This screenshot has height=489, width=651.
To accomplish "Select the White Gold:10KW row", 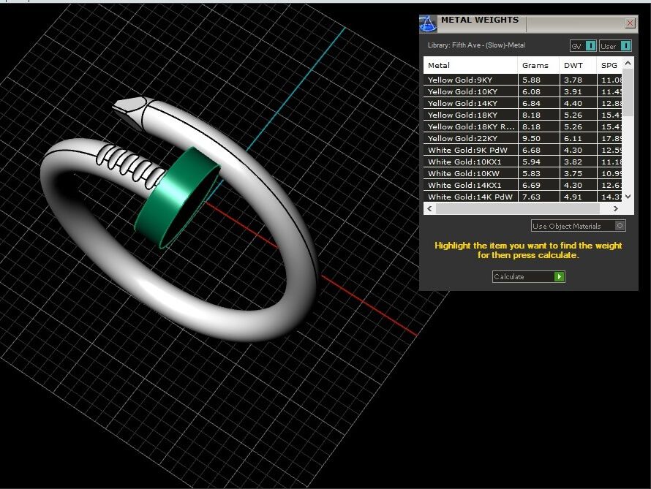I will [523, 173].
